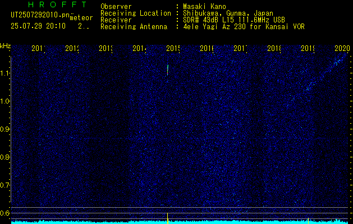Click the 'Receiver' field label
Image resolution: width=353 pixels, height=224 pixels.
[x=116, y=20]
